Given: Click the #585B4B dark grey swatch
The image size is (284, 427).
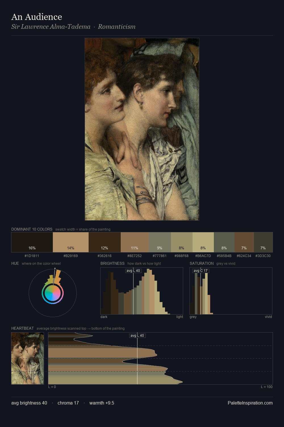Looking at the screenshot, I should [x=224, y=242].
